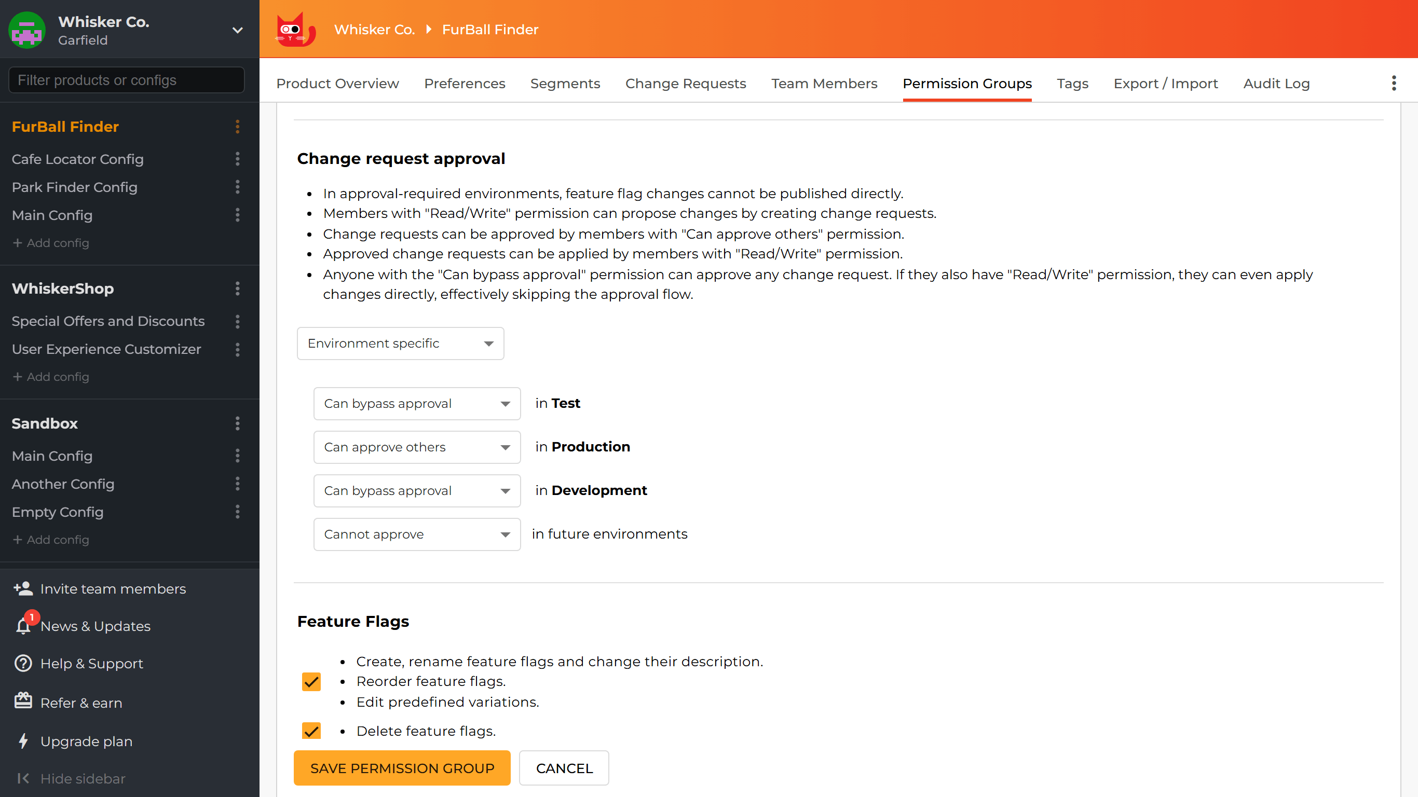Screen dimensions: 1418x797
Task: Open the Tags tab
Action: pyautogui.click(x=1072, y=83)
